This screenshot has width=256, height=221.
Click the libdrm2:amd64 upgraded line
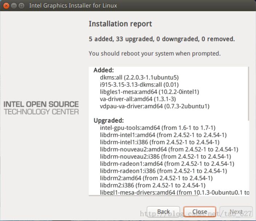pyautogui.click(x=156, y=178)
